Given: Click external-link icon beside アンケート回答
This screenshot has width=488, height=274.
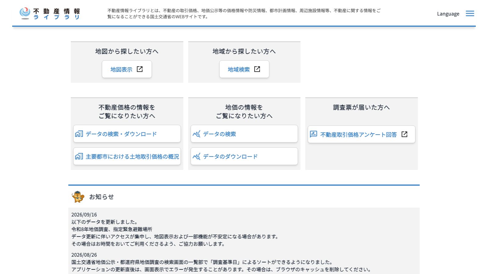Looking at the screenshot, I should tap(404, 134).
